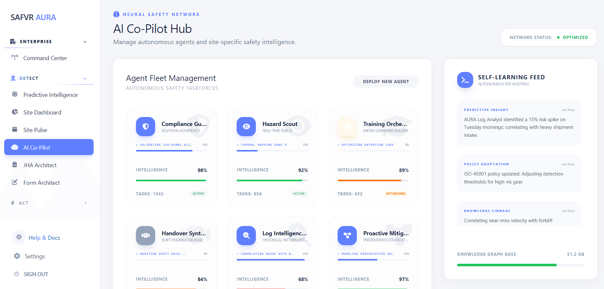604x289 pixels.
Task: Expand the Act section chevron
Action: pos(86,203)
